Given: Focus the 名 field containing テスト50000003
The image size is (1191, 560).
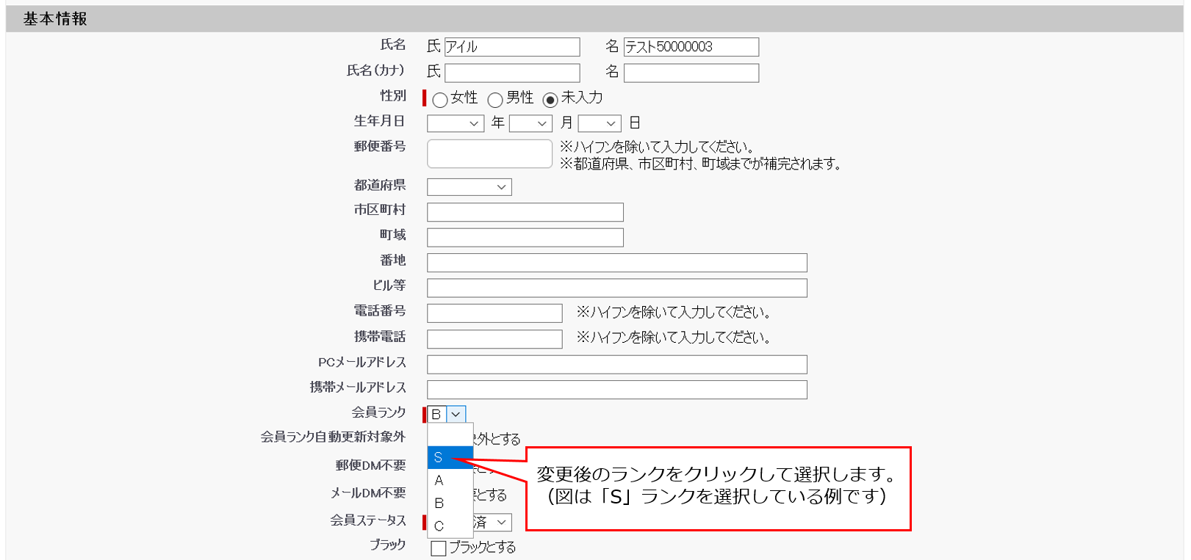Looking at the screenshot, I should pyautogui.click(x=691, y=47).
